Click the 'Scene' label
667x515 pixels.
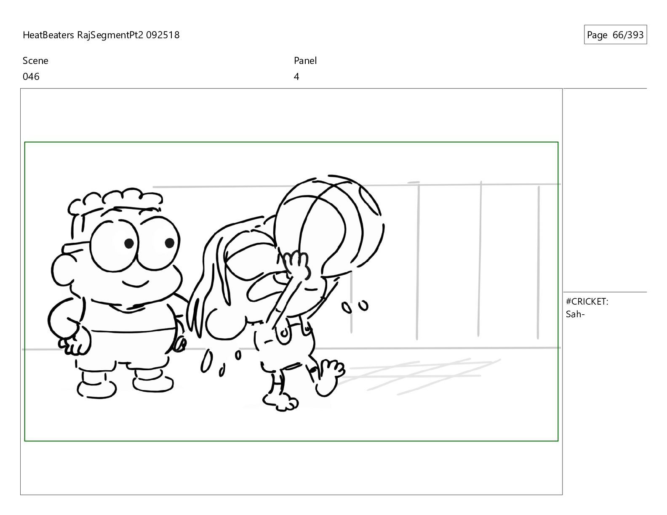click(x=35, y=61)
